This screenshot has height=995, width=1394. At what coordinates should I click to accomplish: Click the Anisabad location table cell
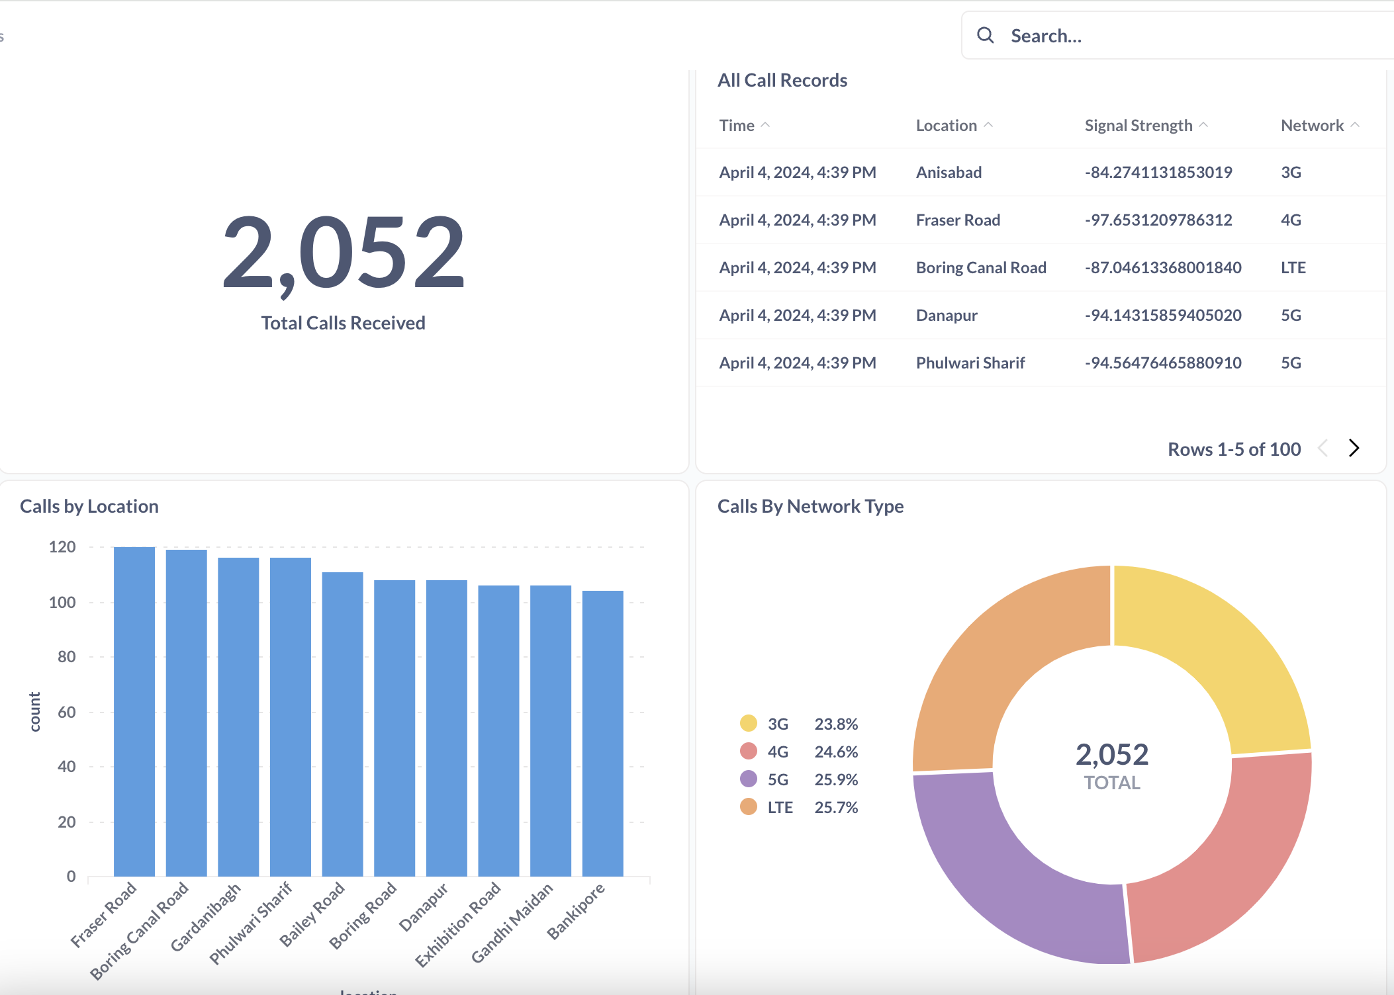point(949,173)
